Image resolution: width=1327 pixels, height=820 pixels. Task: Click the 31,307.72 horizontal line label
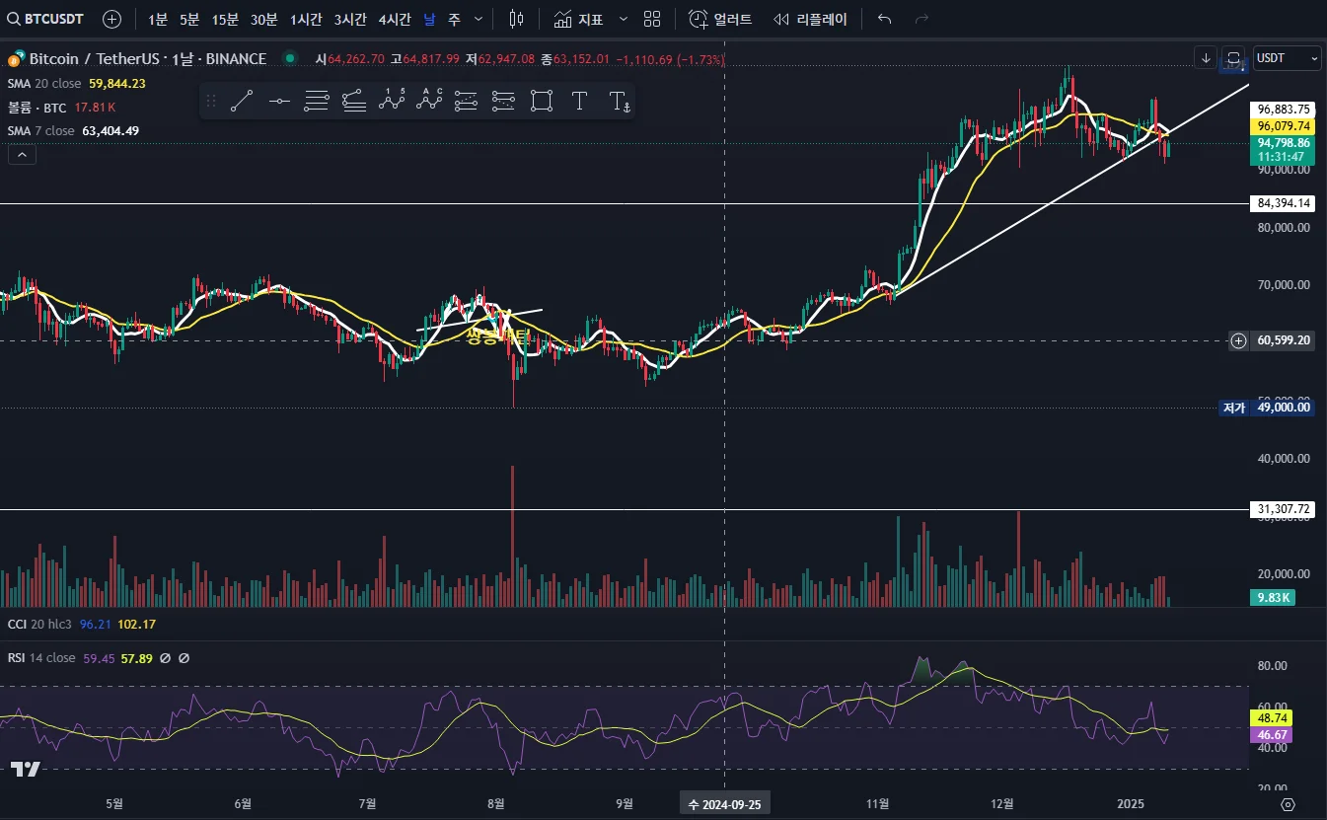click(x=1284, y=510)
